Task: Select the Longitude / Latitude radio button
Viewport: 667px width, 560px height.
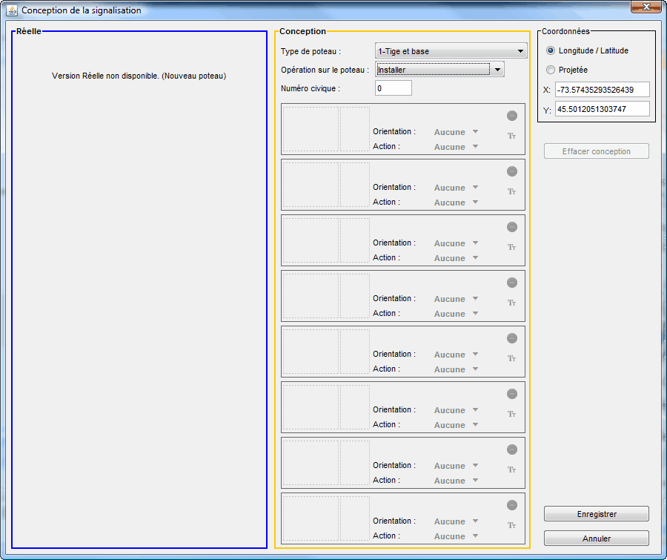Action: tap(550, 50)
